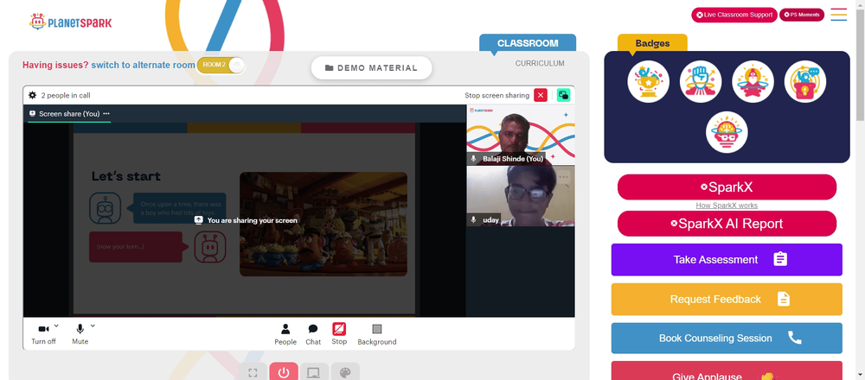Click 'switch to alternate room' text

(143, 65)
